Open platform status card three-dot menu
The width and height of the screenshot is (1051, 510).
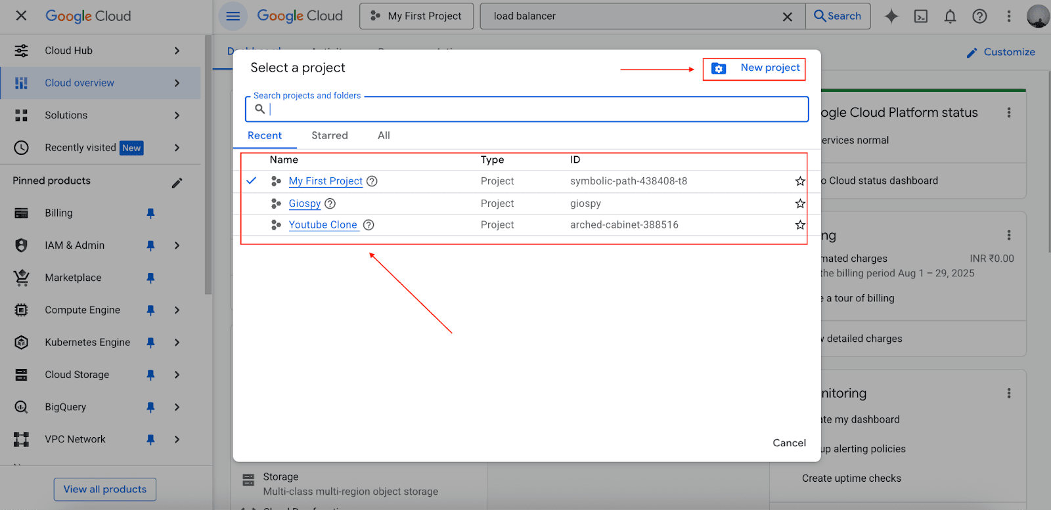coord(1009,113)
